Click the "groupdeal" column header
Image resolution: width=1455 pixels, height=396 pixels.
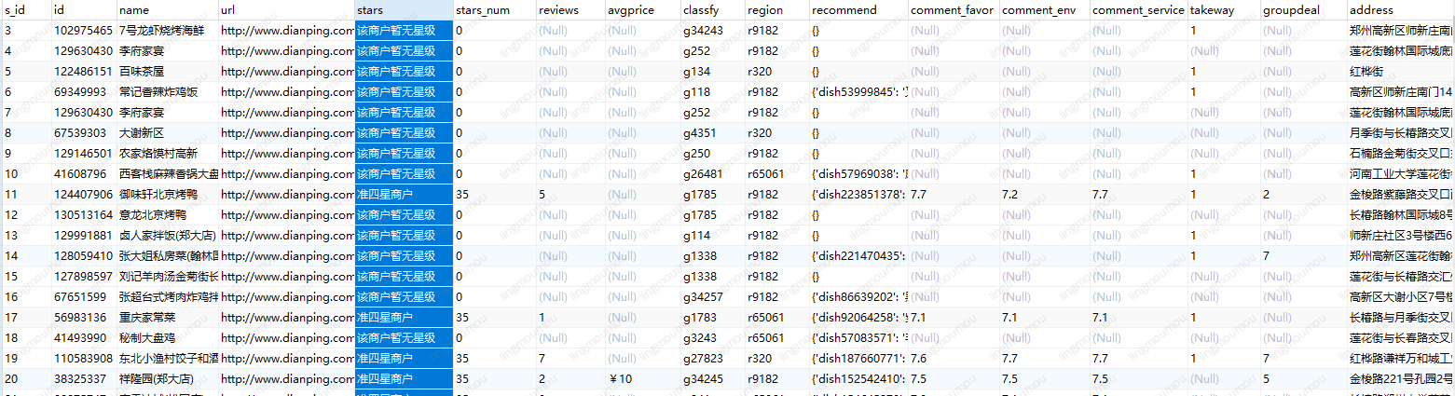tap(1301, 10)
